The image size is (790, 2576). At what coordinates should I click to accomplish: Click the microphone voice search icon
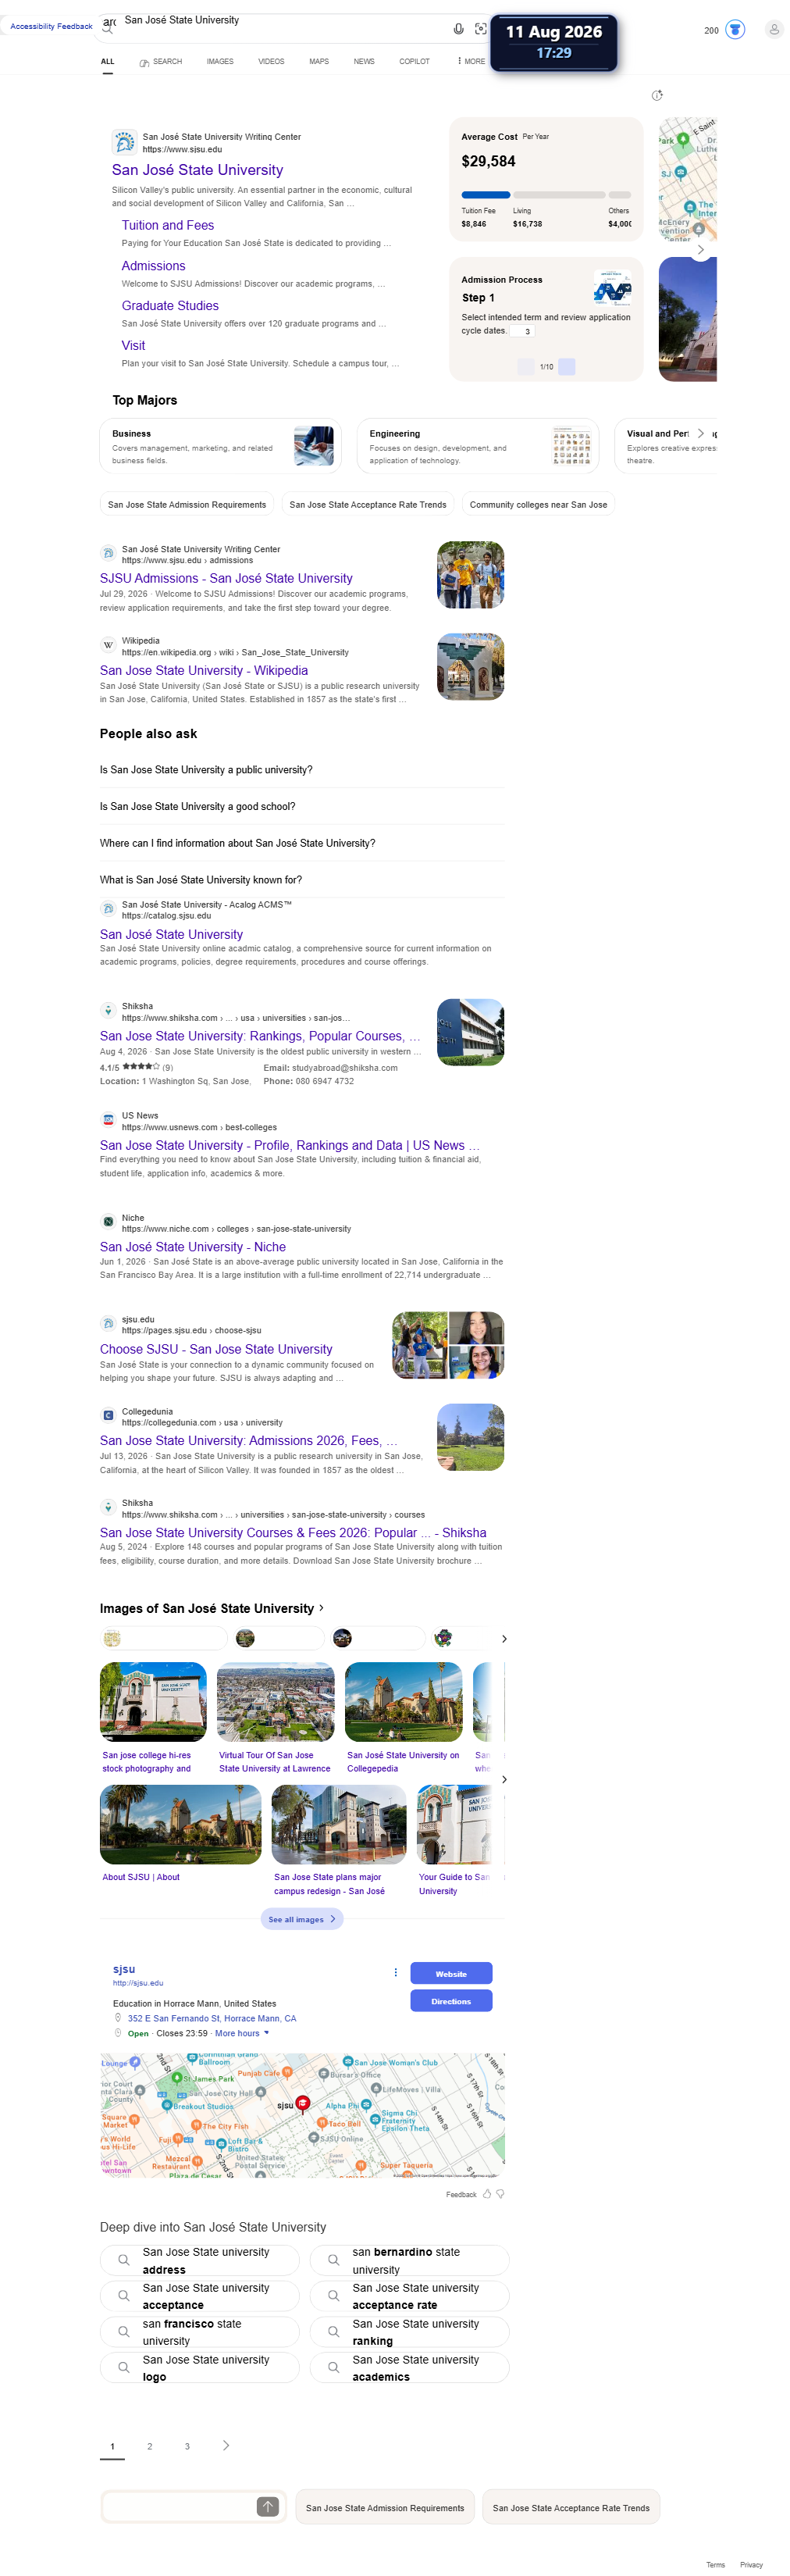point(458,29)
